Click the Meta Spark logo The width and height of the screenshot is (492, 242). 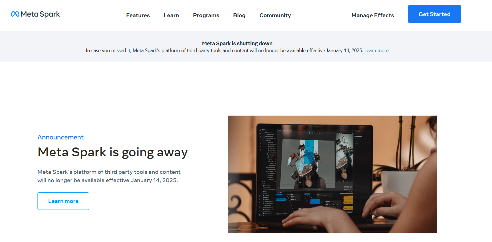coord(35,14)
